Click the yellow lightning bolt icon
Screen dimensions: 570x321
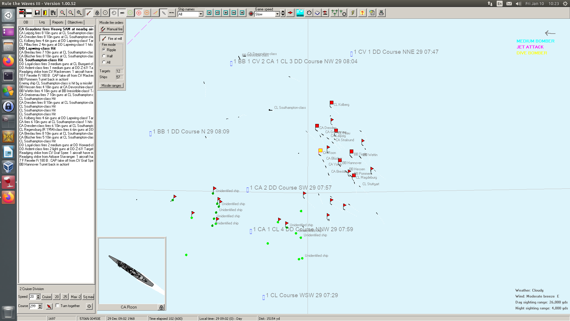tap(353, 13)
